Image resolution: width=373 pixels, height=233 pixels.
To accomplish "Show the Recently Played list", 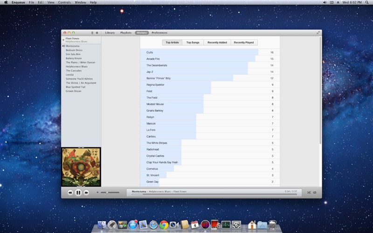I will 244,42.
